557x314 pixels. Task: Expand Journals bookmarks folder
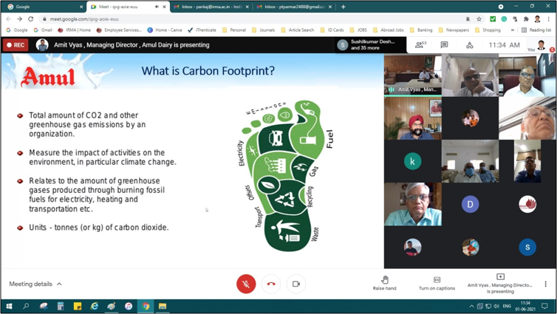click(263, 30)
